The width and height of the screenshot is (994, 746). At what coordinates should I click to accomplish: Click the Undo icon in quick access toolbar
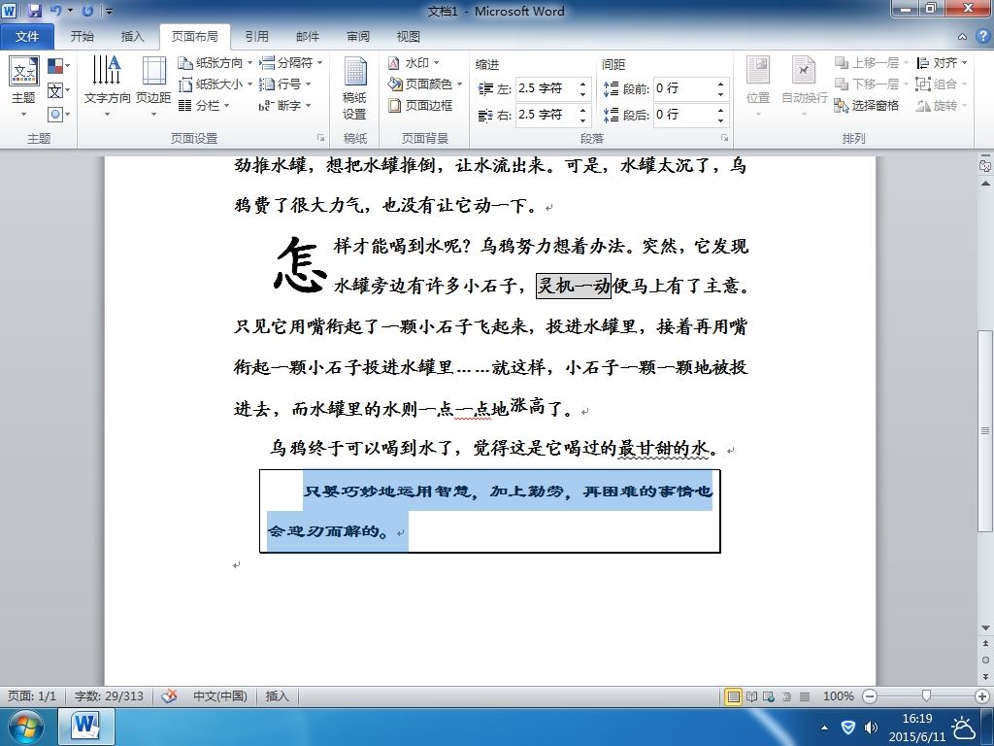click(x=55, y=11)
